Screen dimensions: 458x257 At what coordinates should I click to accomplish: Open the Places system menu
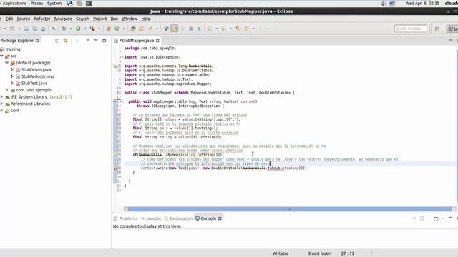[36, 3]
